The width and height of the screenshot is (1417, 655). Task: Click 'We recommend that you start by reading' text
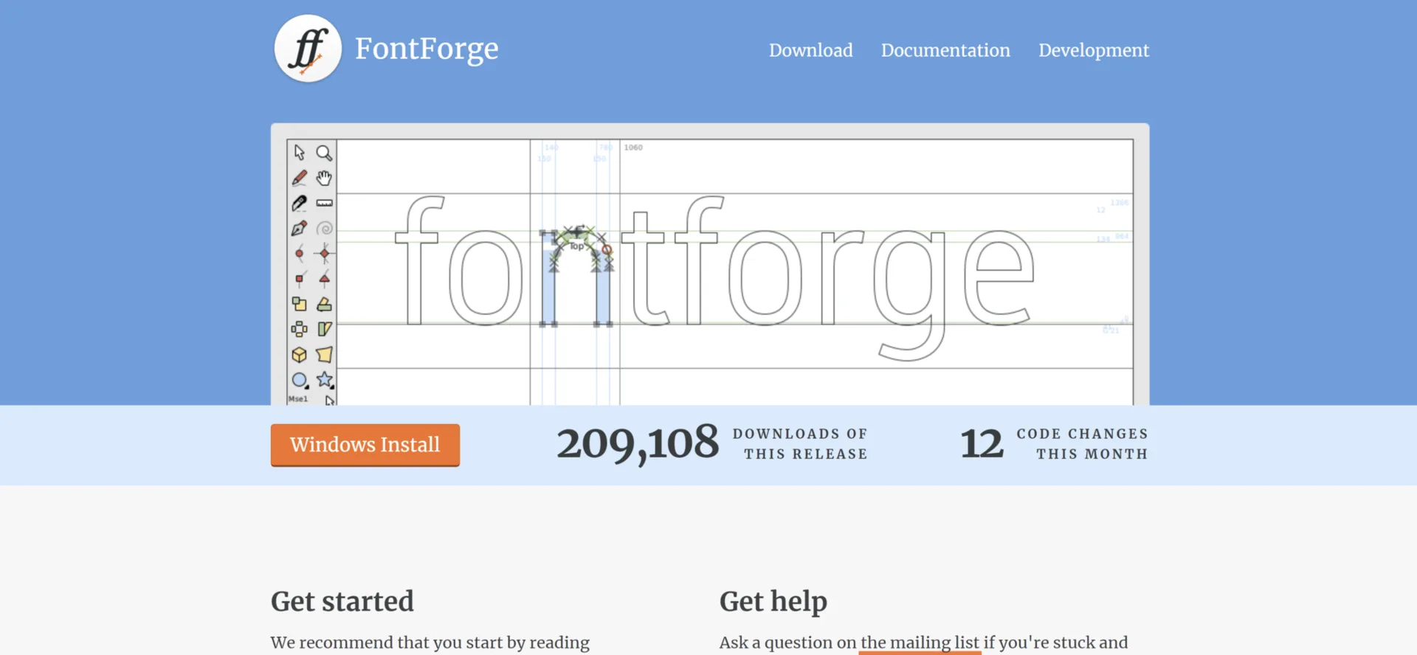click(x=430, y=642)
